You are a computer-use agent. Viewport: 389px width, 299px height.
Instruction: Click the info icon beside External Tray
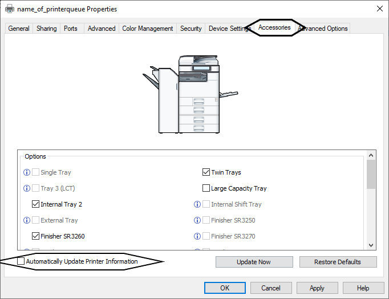pos(26,220)
